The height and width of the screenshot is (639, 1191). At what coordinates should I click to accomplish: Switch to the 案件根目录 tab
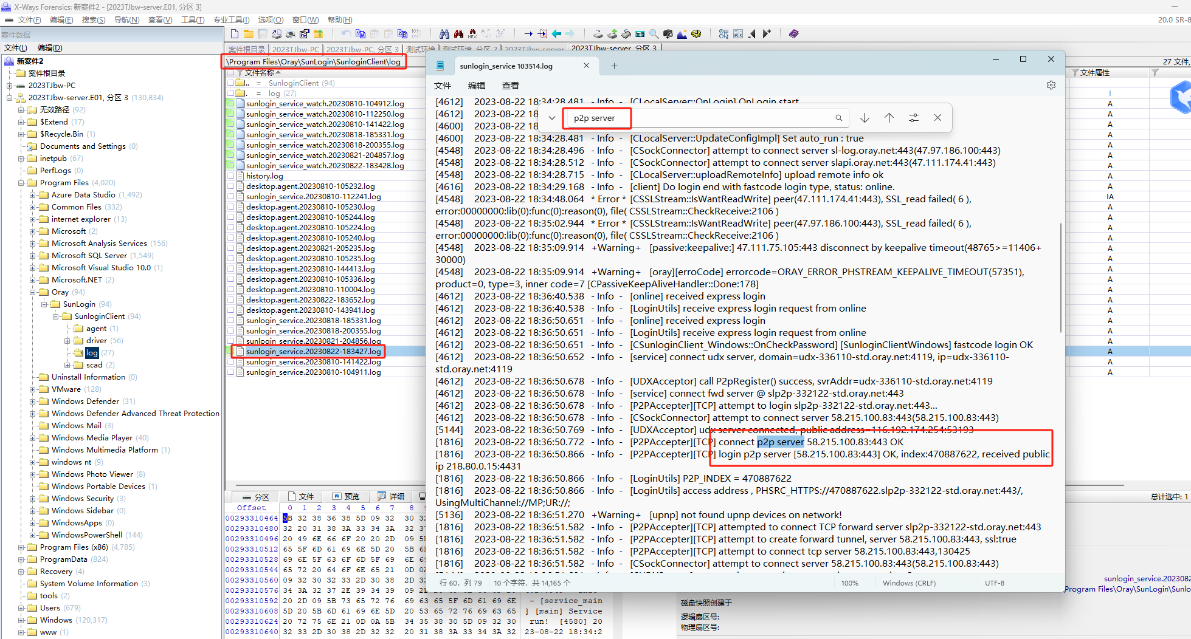(x=247, y=49)
